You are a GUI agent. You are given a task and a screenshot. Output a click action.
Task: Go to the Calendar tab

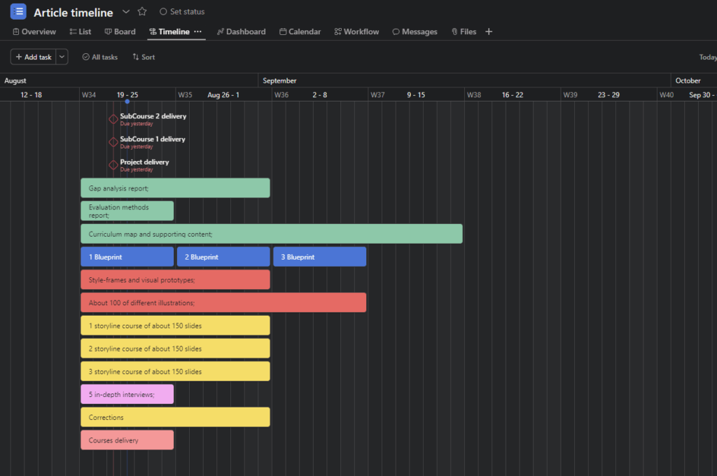pos(300,31)
